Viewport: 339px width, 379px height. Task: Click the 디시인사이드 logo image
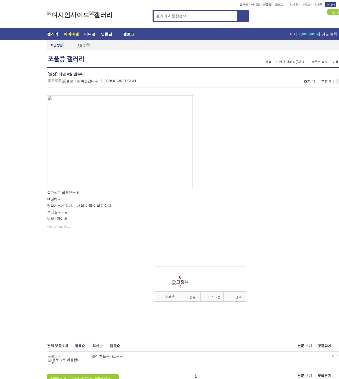(x=68, y=15)
